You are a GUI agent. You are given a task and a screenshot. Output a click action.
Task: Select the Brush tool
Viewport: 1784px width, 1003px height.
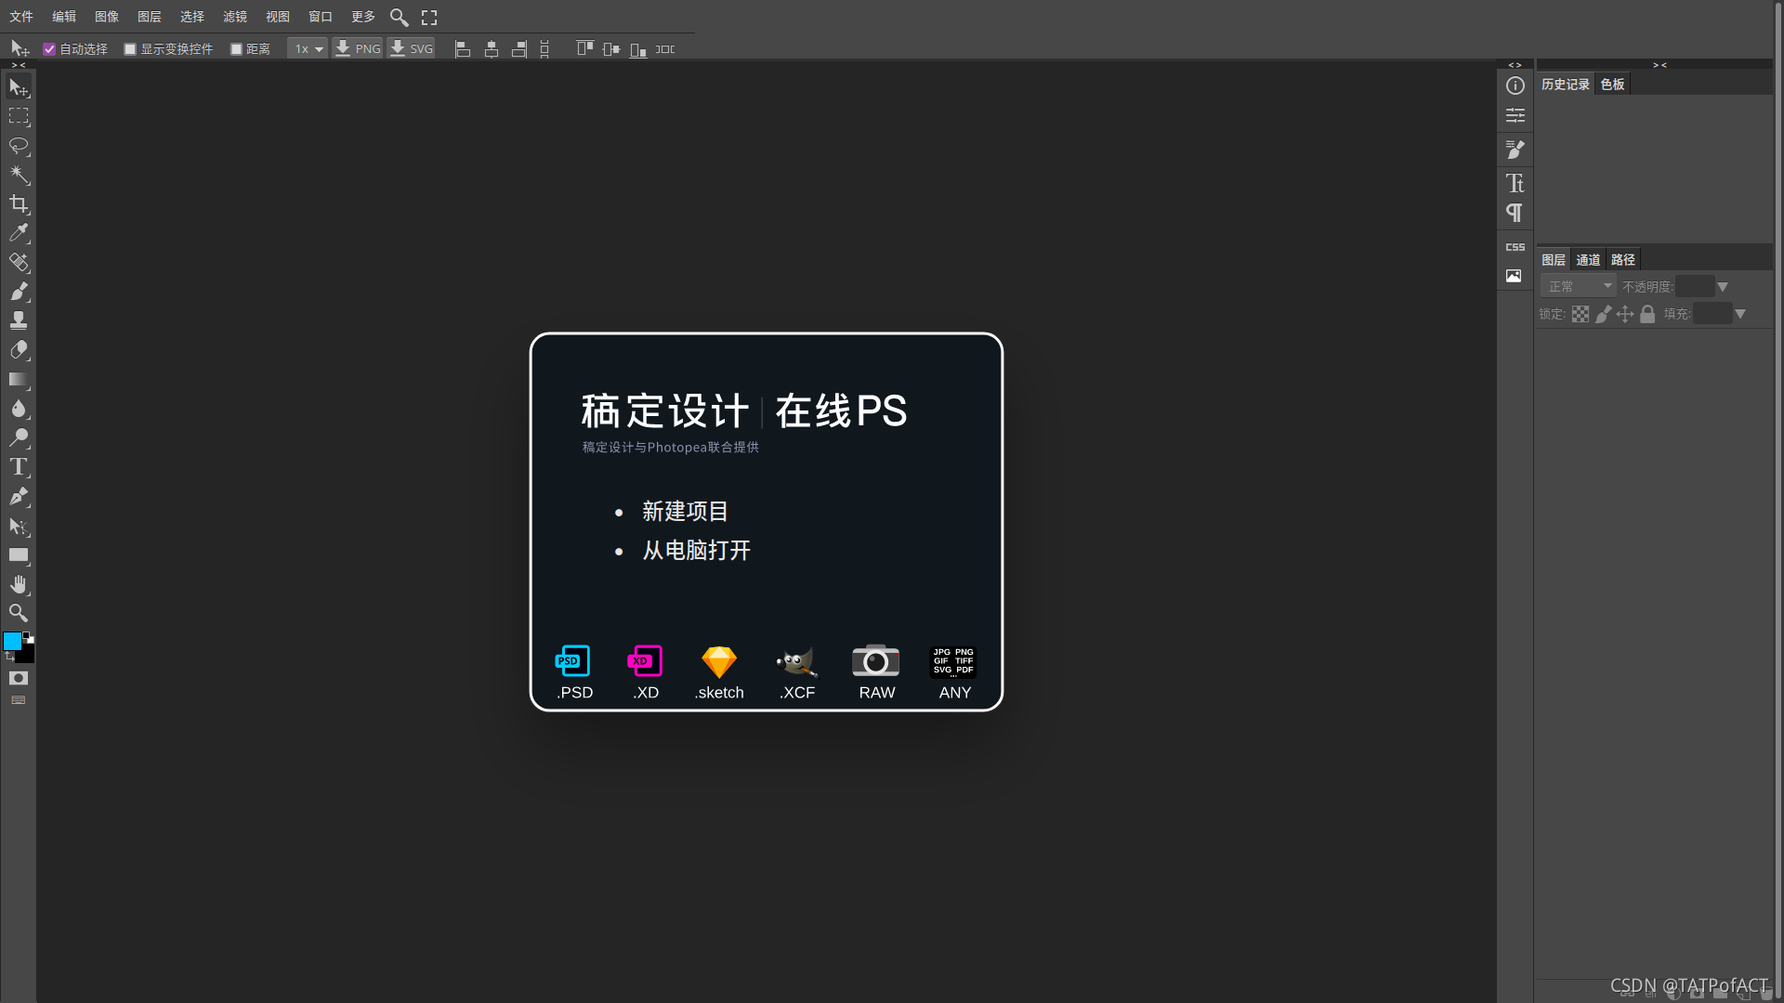19,292
